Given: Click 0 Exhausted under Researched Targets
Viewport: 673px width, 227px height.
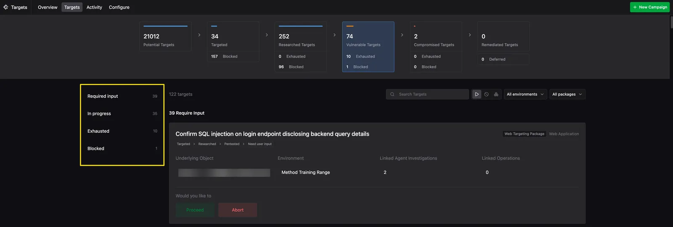Looking at the screenshot, I should coord(301,56).
